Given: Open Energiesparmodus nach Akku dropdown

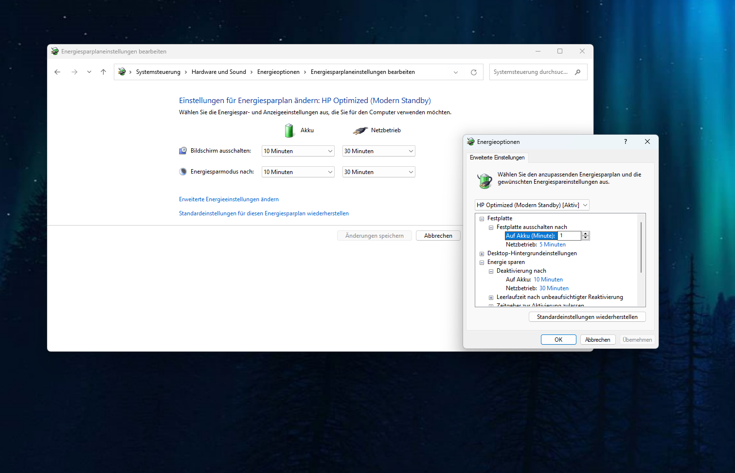Looking at the screenshot, I should pos(298,172).
